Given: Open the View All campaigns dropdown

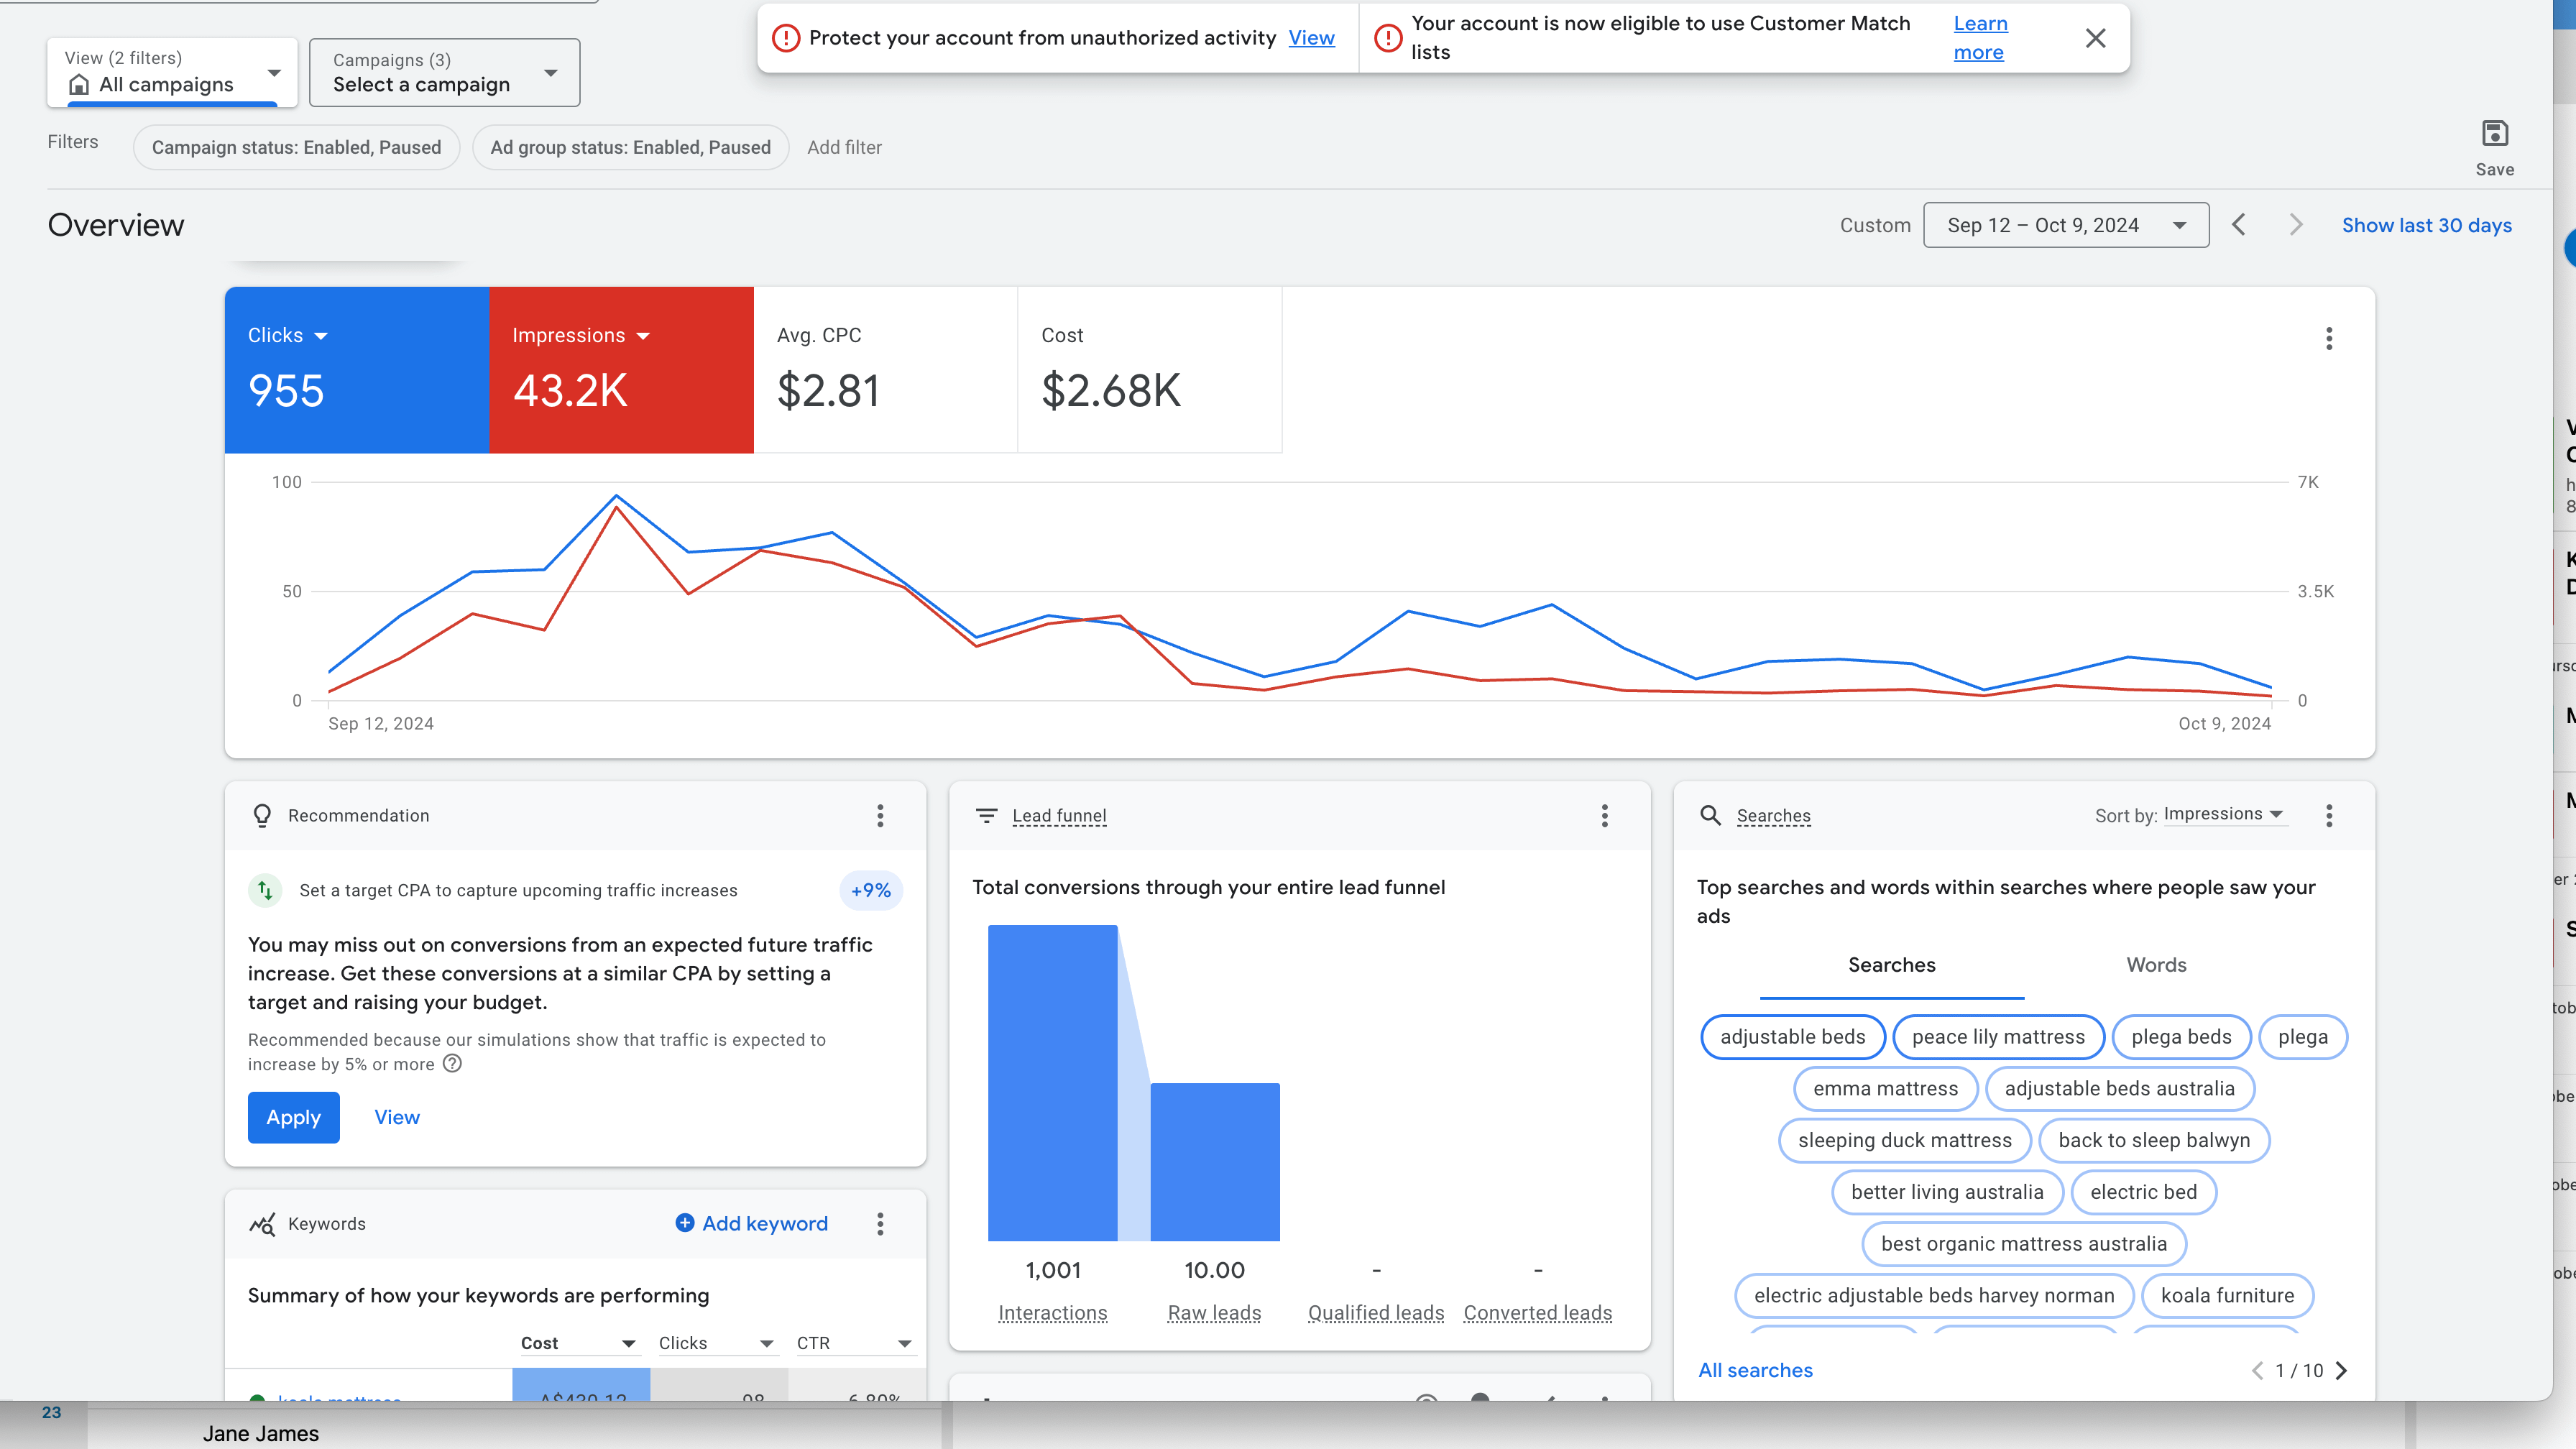Looking at the screenshot, I should 172,72.
